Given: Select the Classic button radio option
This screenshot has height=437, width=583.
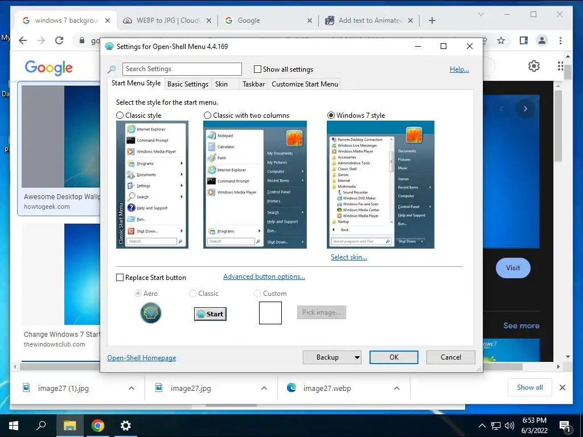Looking at the screenshot, I should 192,294.
